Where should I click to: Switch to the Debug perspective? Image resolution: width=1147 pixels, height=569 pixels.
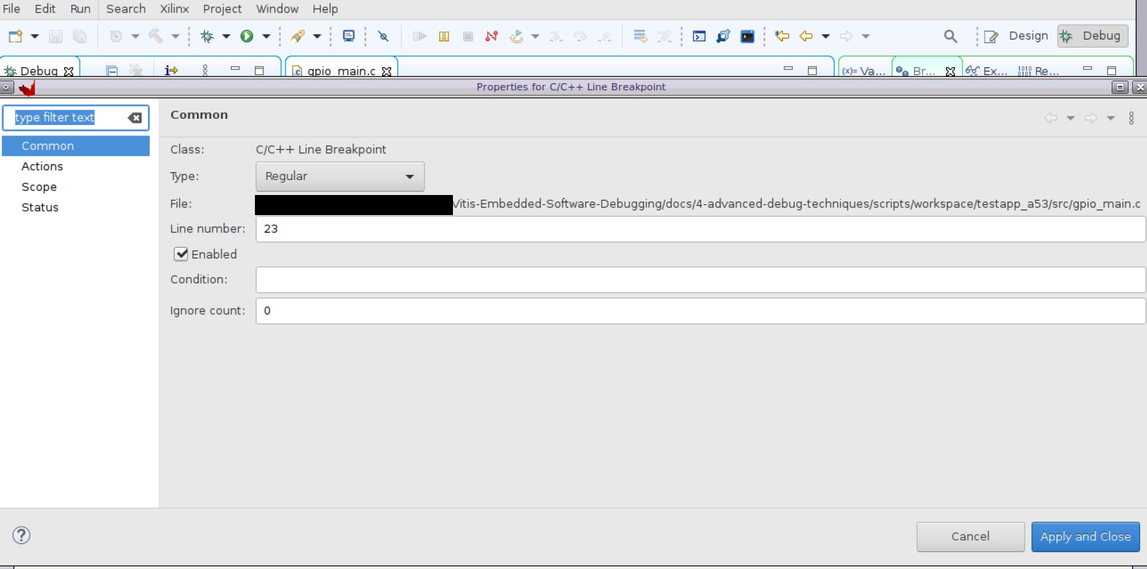[1092, 36]
